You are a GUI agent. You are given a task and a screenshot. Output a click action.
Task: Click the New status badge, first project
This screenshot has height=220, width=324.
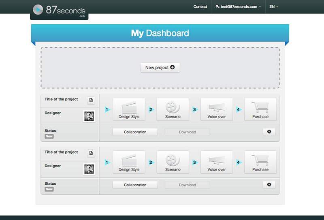pos(49,136)
